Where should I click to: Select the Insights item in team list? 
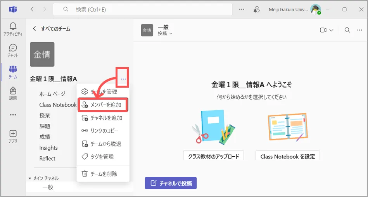click(x=48, y=148)
